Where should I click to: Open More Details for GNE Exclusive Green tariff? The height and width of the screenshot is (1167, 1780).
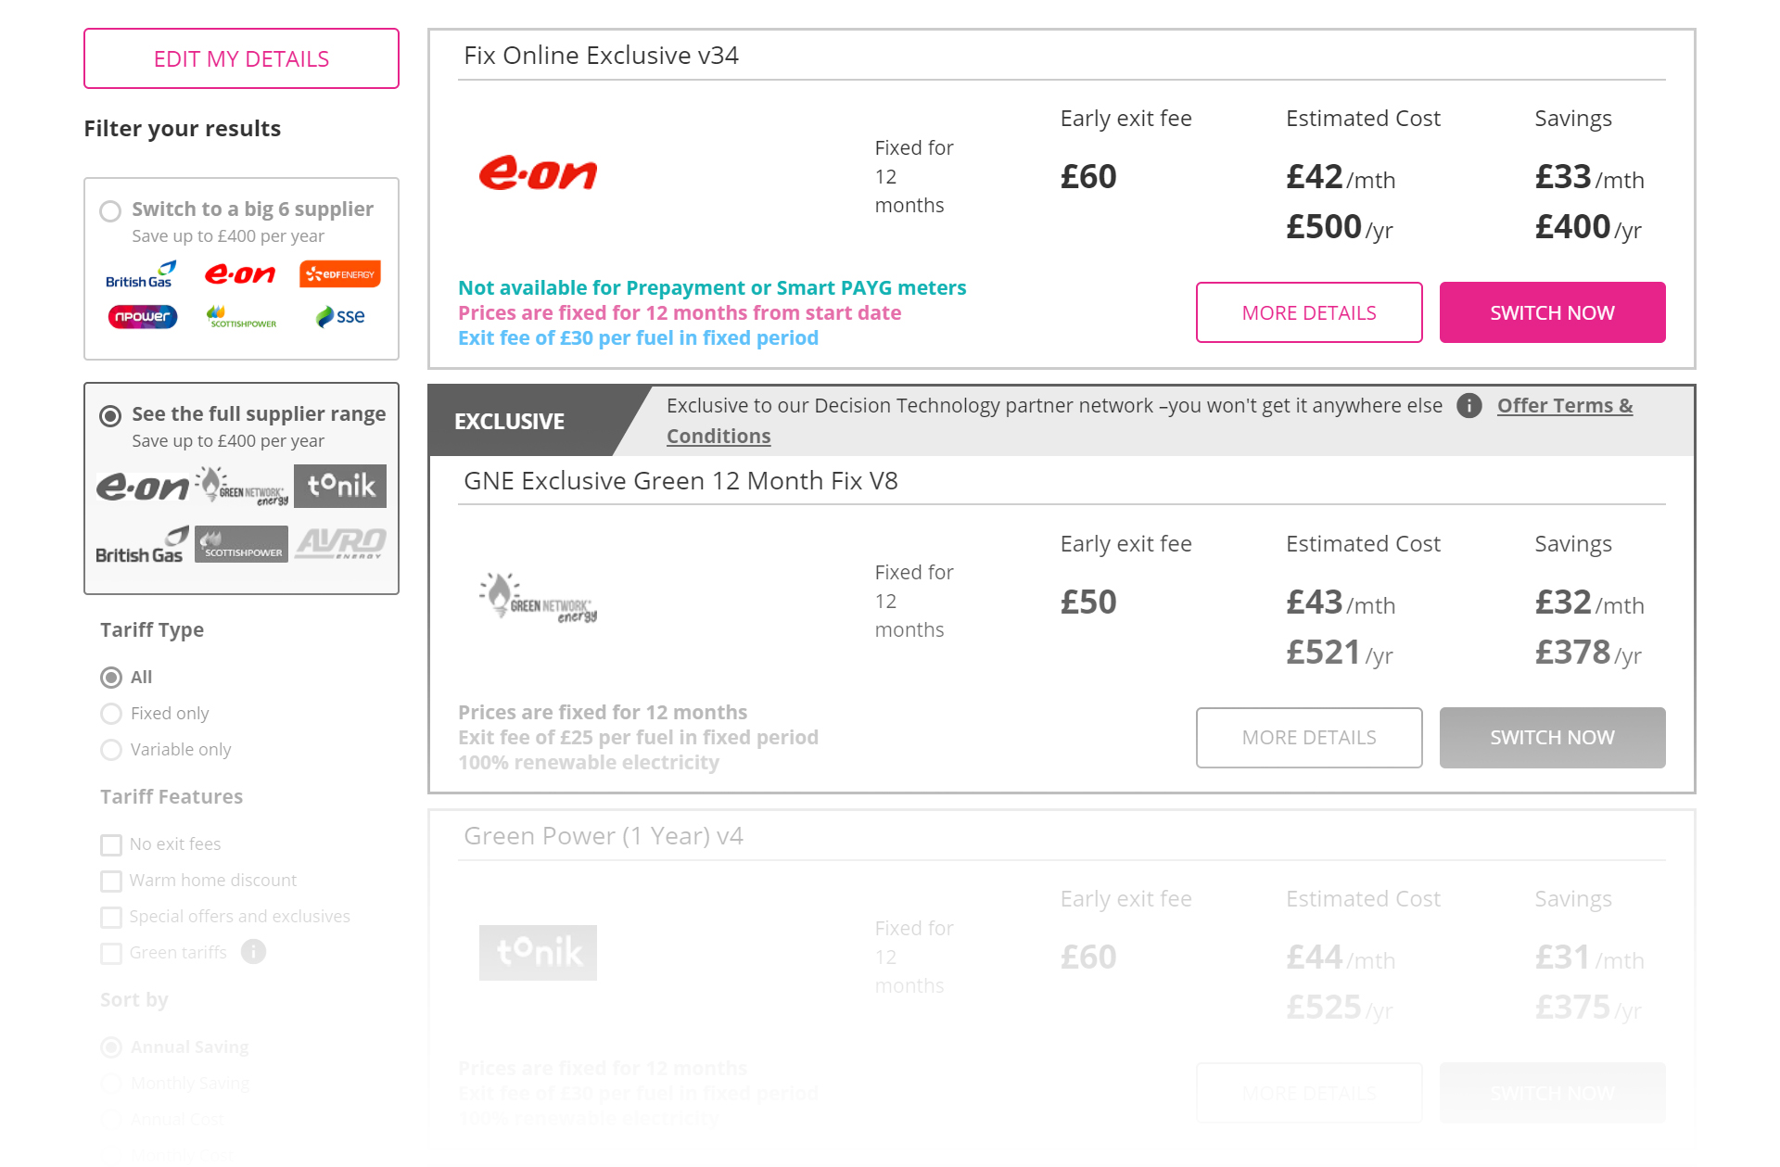1308,738
